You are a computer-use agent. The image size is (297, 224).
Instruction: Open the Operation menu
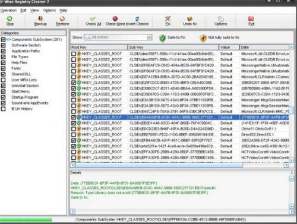click(x=8, y=10)
